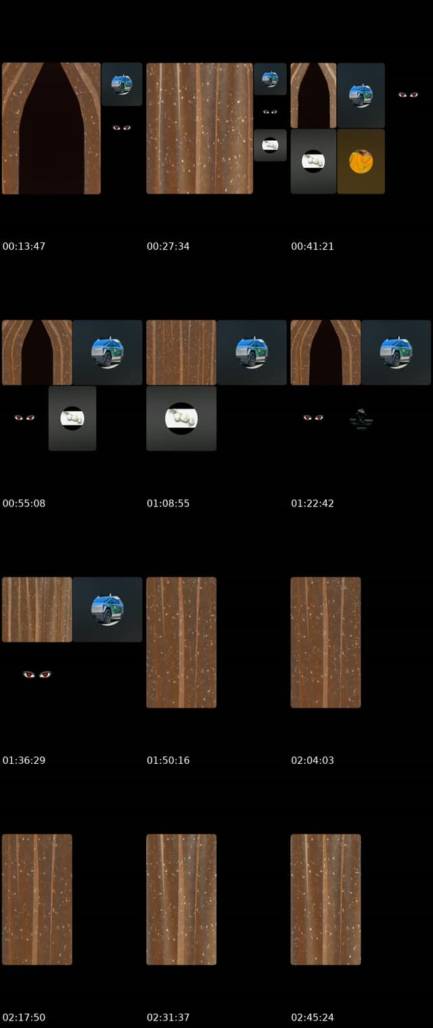Choose the Cybertruck tile in the 00:41:21 frame
The height and width of the screenshot is (1028, 433).
(x=361, y=95)
